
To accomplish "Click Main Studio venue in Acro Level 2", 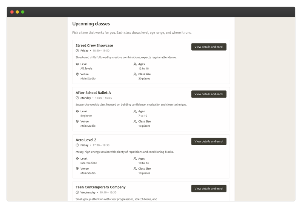I will pyautogui.click(x=88, y=173).
